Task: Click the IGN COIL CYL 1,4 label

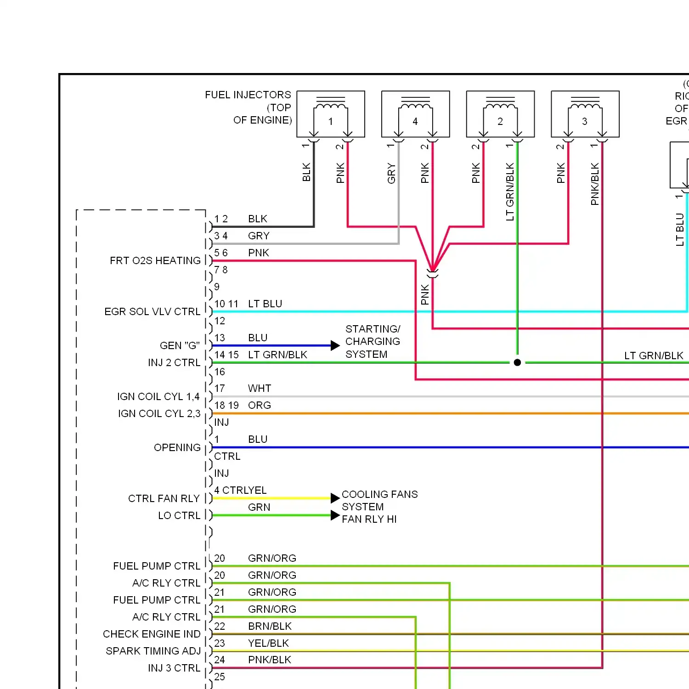Action: point(158,397)
